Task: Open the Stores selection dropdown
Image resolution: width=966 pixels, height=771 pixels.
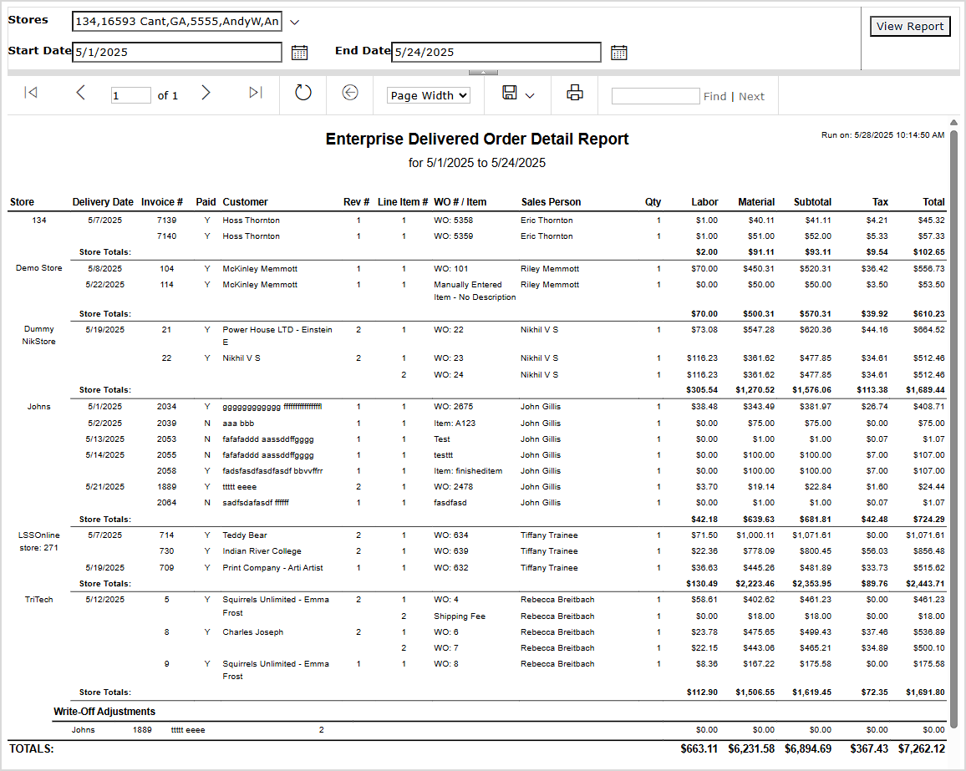Action: (294, 21)
